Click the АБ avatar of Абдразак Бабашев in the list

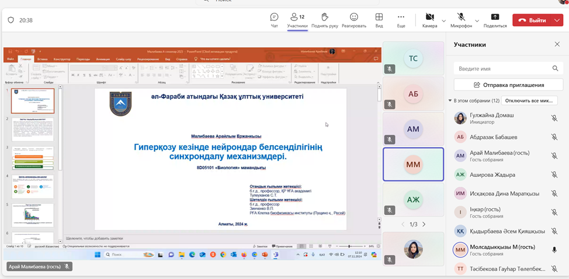460,137
